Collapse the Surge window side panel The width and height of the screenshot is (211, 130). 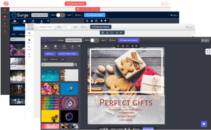coord(48,21)
